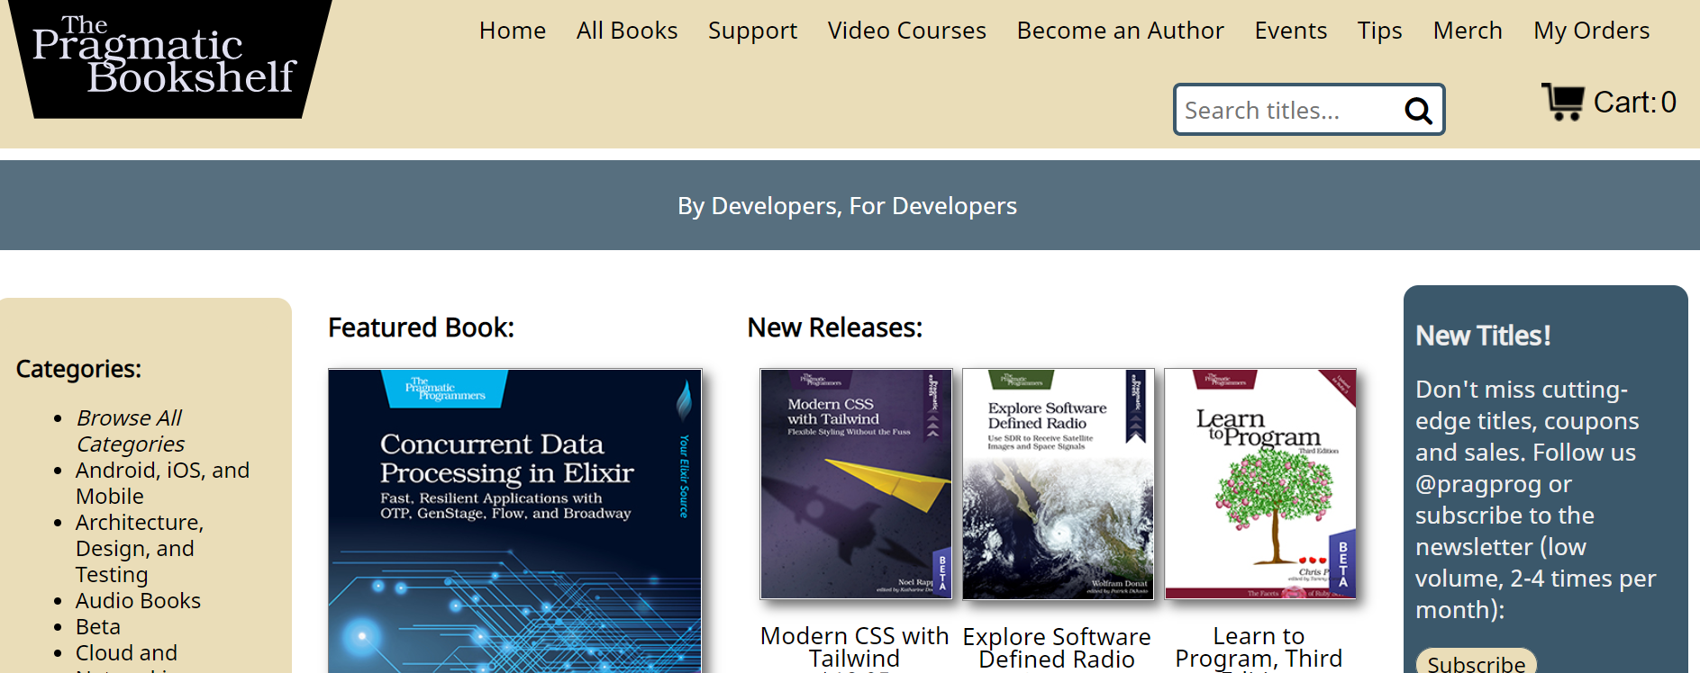Go to All Books page
Image resolution: width=1700 pixels, height=673 pixels.
pos(626,31)
